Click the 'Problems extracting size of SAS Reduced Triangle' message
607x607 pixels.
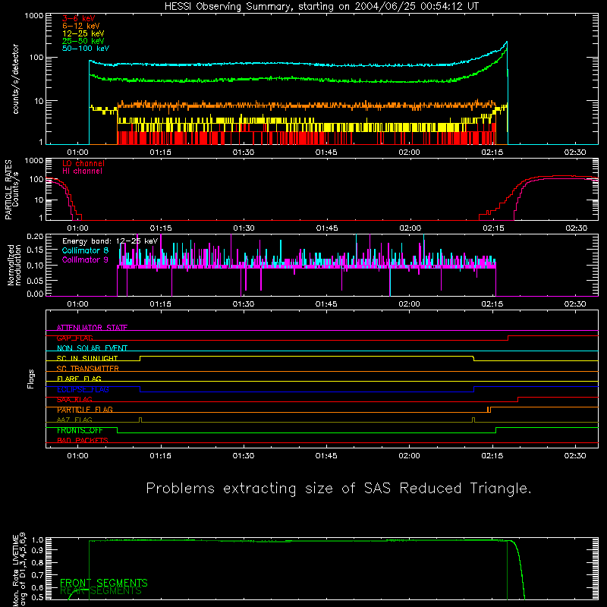pyautogui.click(x=338, y=489)
